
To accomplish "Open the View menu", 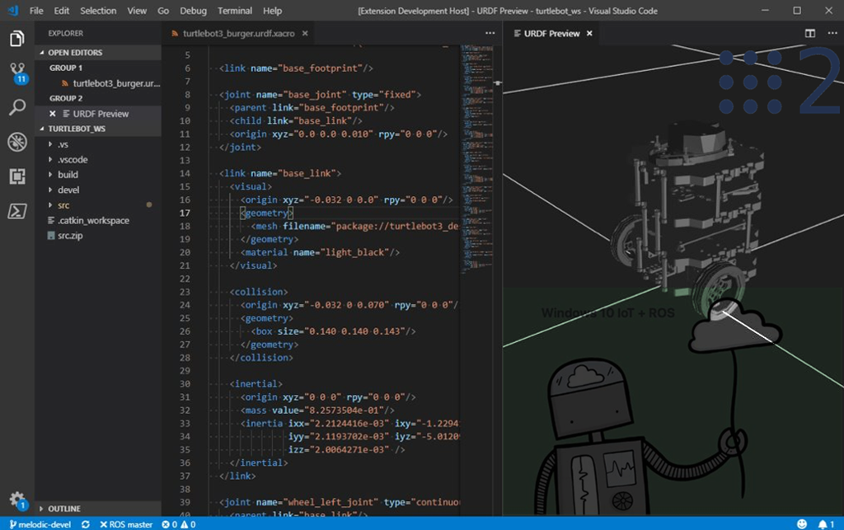I will (137, 11).
